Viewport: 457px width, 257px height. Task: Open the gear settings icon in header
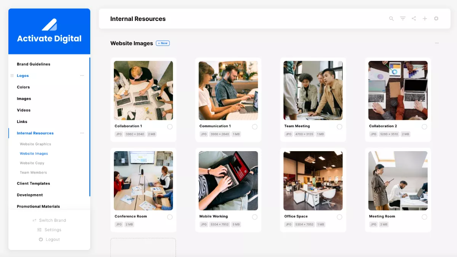point(436,19)
